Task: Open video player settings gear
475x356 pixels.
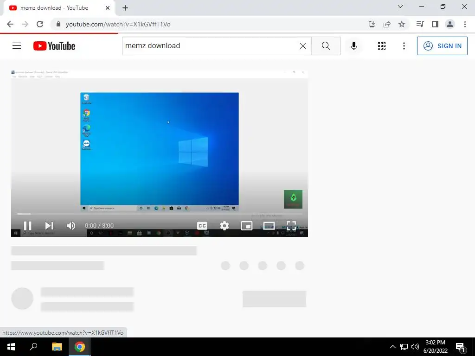Action: pos(225,226)
